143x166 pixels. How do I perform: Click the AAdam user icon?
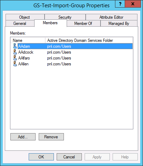[15, 46]
